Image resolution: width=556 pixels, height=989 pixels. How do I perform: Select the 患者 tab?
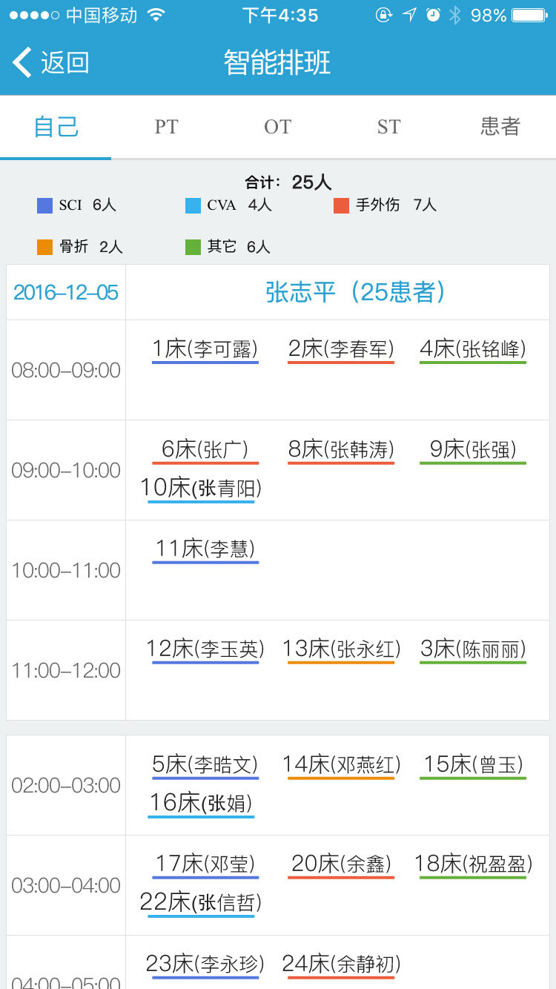pyautogui.click(x=500, y=127)
